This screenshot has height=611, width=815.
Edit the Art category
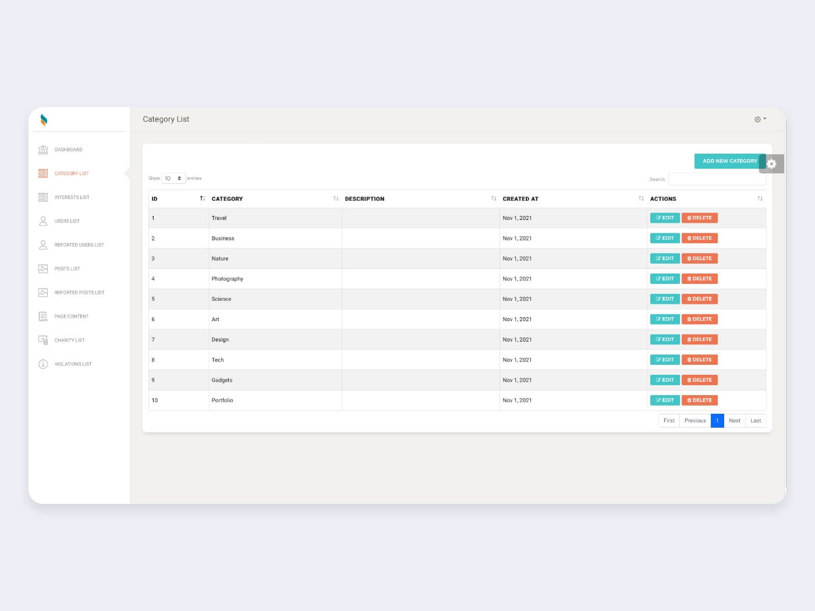[x=665, y=319]
